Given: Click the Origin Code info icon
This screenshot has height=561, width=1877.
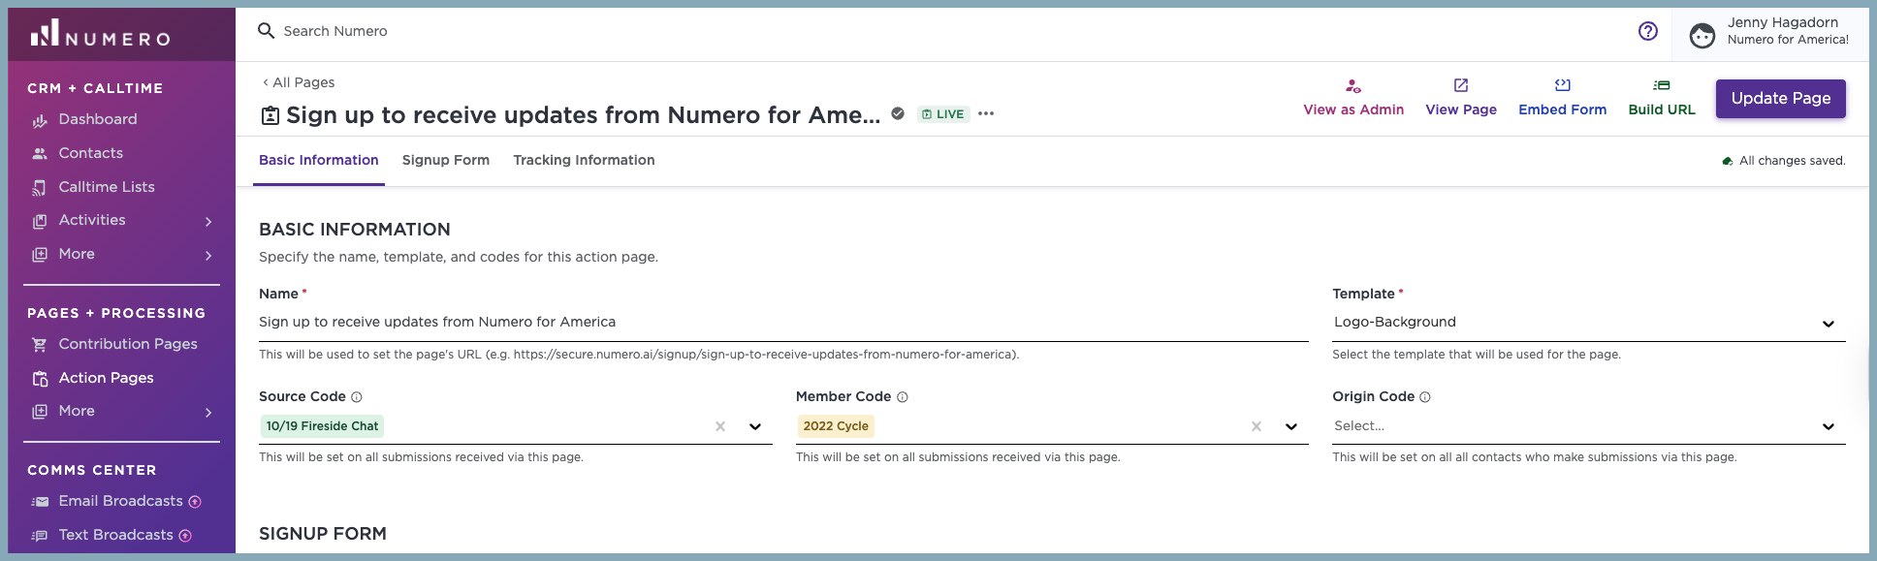Looking at the screenshot, I should click(x=1425, y=397).
